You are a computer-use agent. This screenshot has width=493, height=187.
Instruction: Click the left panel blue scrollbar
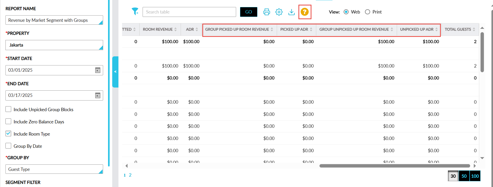(109, 83)
